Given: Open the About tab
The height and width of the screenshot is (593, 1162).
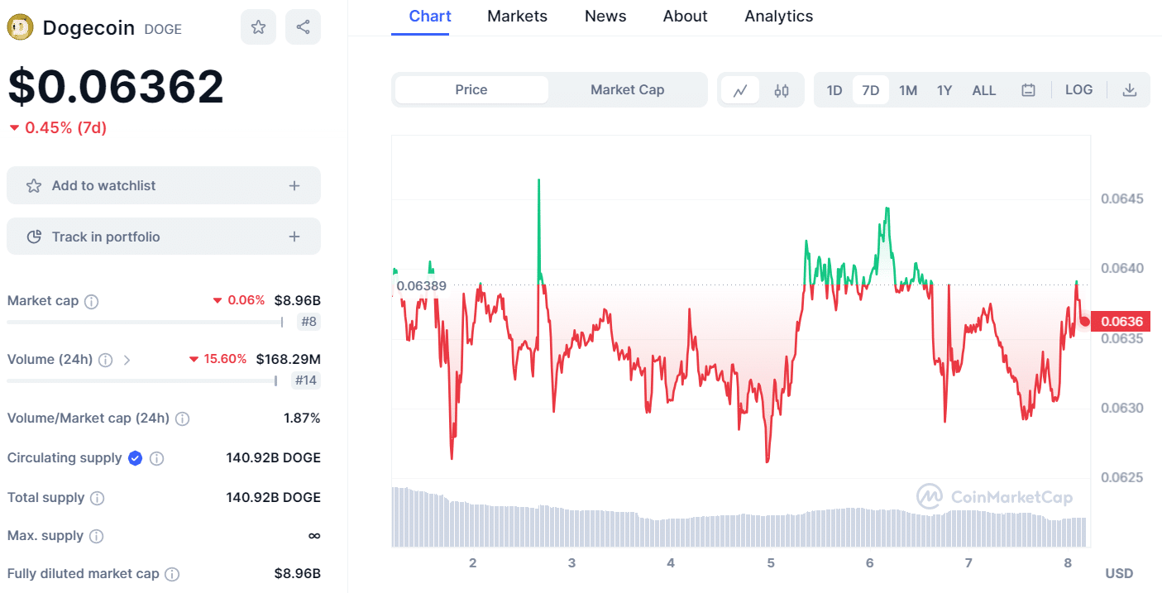Looking at the screenshot, I should [686, 17].
